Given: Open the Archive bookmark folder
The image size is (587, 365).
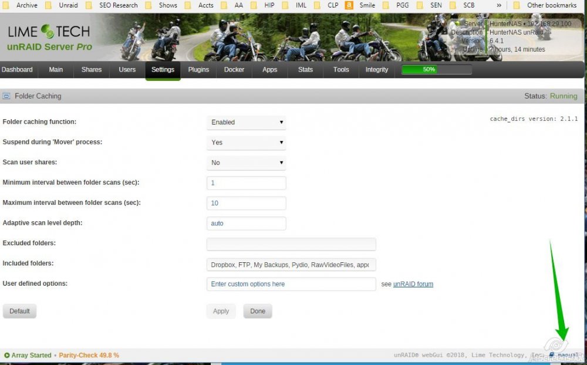Looking at the screenshot, I should tap(20, 5).
